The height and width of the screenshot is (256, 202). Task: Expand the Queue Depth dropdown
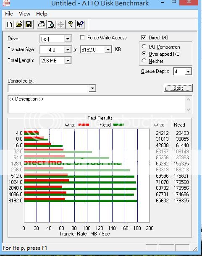188,72
